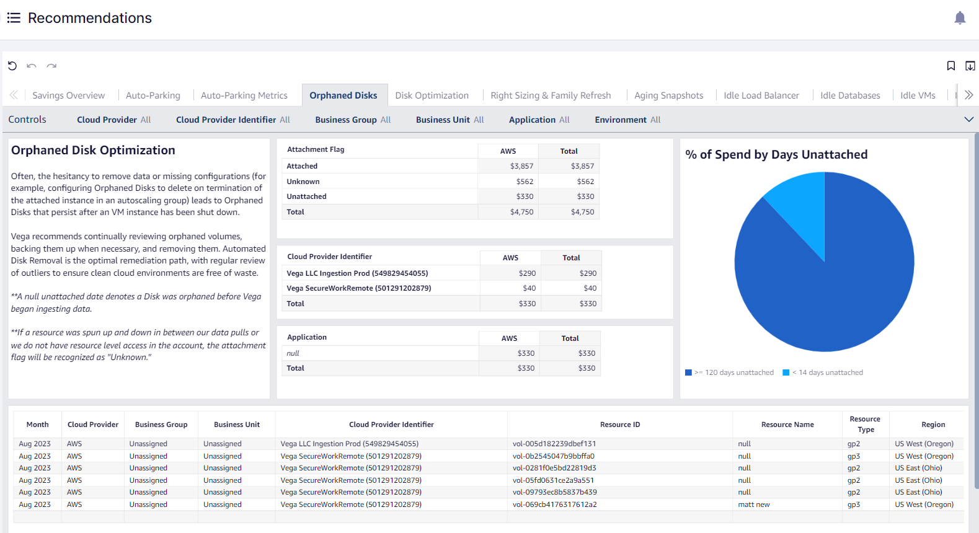This screenshot has width=979, height=533.
Task: Click resource ID vol-069cb4176317612a2
Action: coord(555,504)
